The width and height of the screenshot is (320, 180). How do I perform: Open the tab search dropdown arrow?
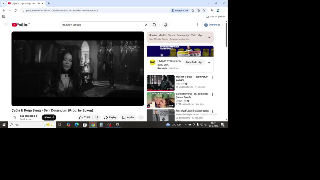tap(3, 3)
